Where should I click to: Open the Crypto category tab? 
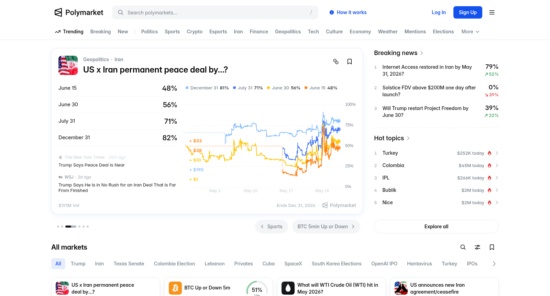195,32
